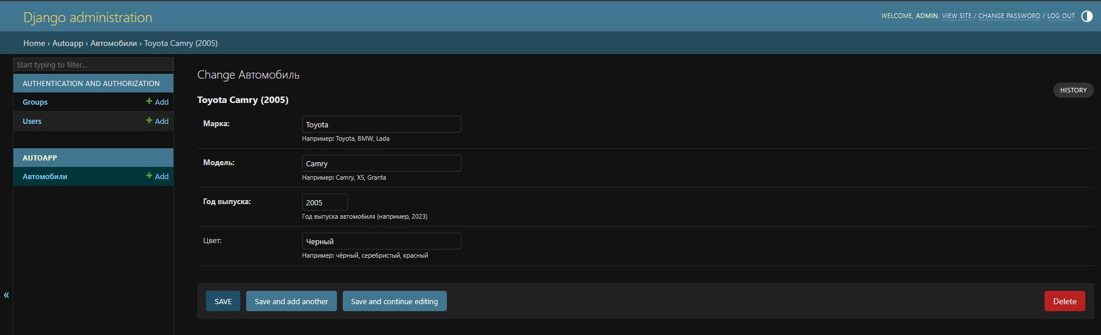Toggle the dark/light theme icon
This screenshot has width=1101, height=335.
click(x=1086, y=16)
